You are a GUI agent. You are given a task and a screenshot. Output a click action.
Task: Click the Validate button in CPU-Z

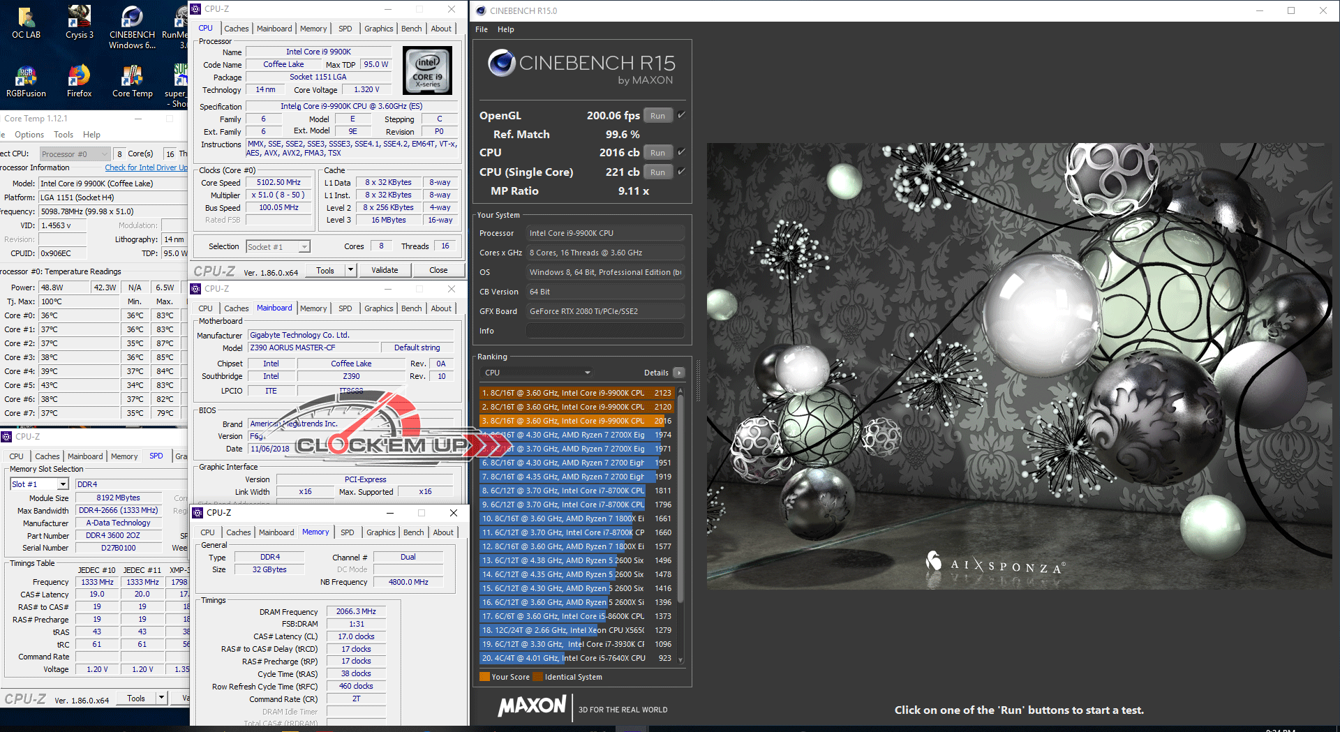(x=385, y=270)
